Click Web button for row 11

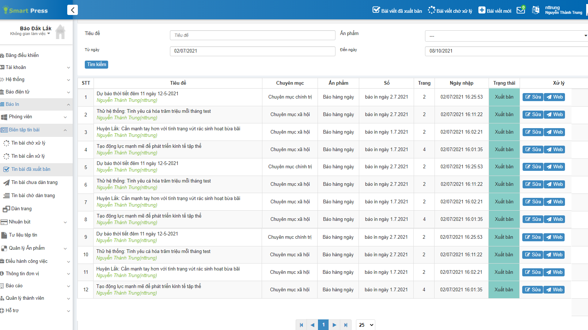554,272
